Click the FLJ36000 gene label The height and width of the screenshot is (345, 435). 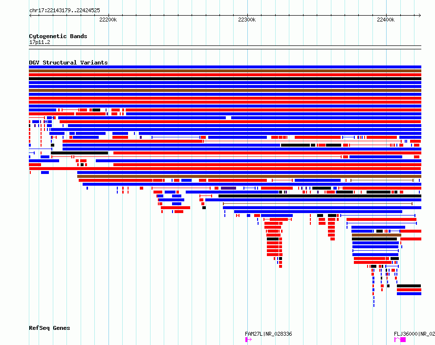[x=414, y=334]
